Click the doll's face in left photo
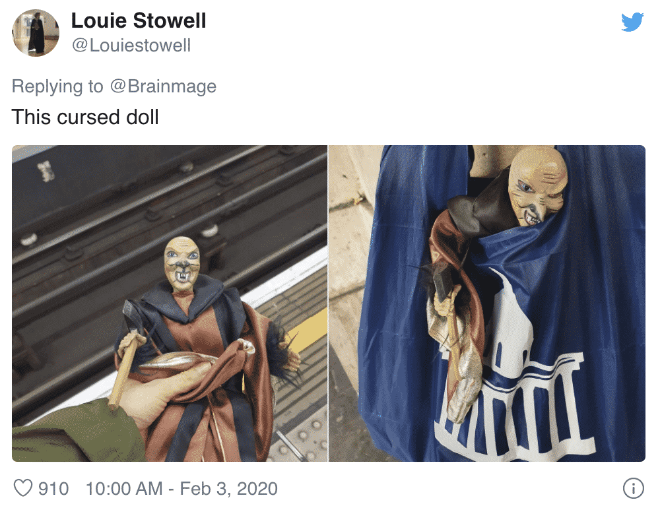The width and height of the screenshot is (660, 508). (182, 263)
